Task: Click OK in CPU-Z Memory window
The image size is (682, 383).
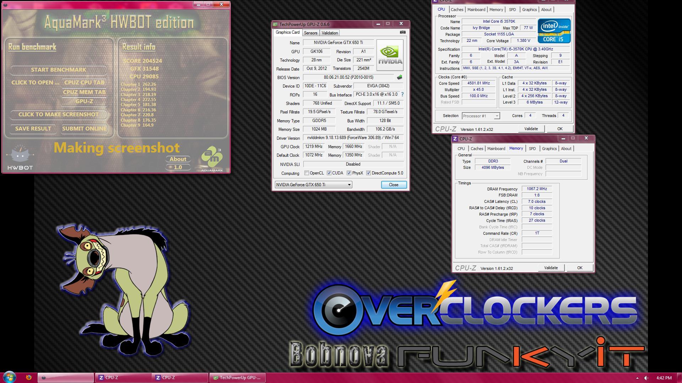Action: click(x=580, y=268)
